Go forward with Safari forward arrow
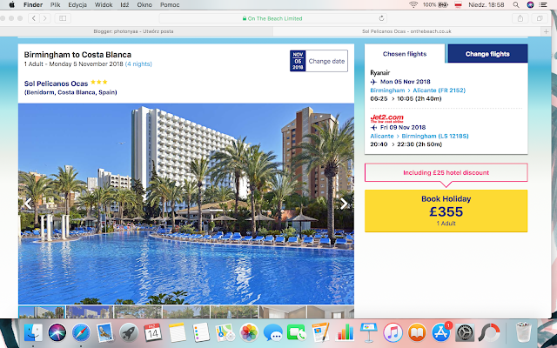The image size is (557, 348). tap(44, 18)
